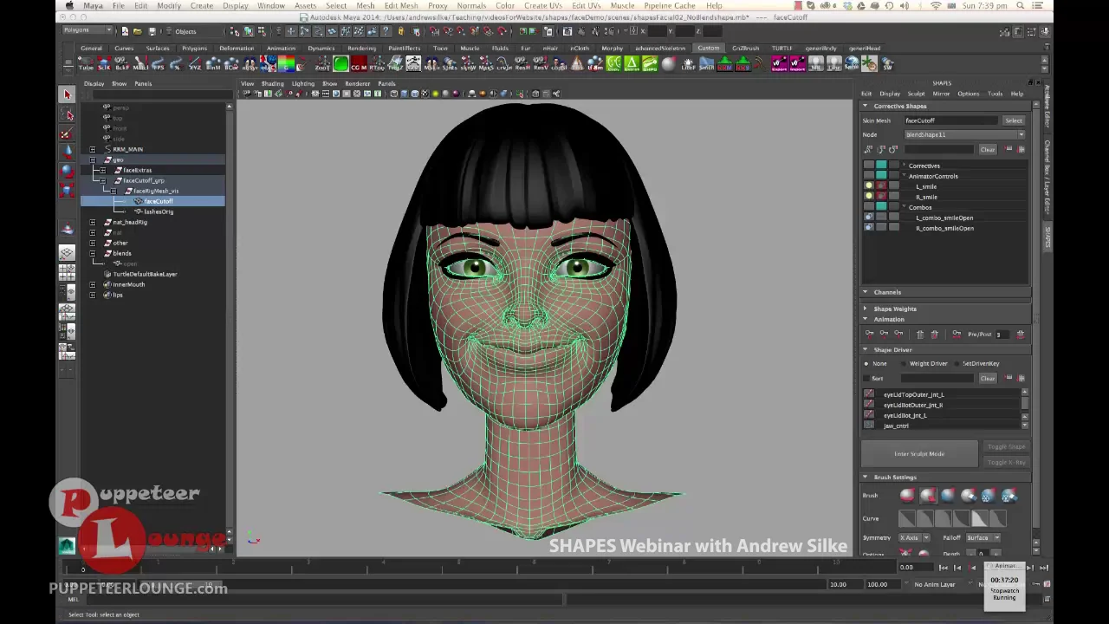Click the Toggle Shape button
Image resolution: width=1109 pixels, height=624 pixels.
point(1006,446)
